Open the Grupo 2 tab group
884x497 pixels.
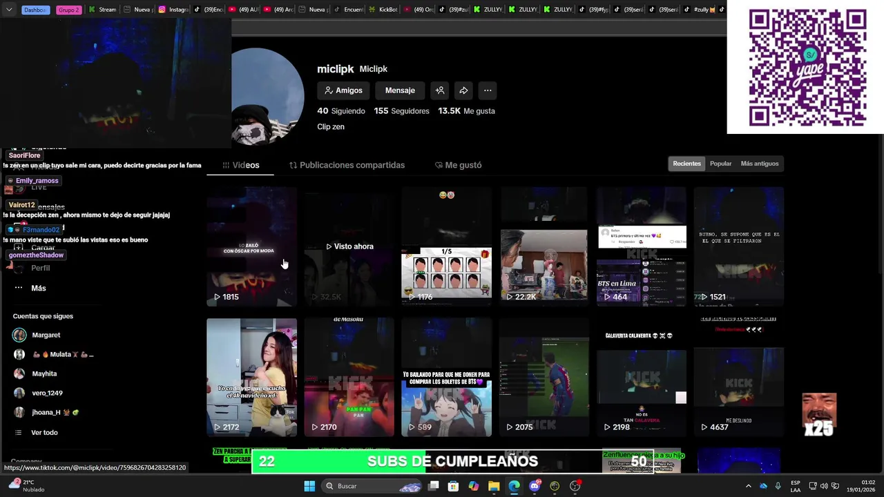[68, 10]
